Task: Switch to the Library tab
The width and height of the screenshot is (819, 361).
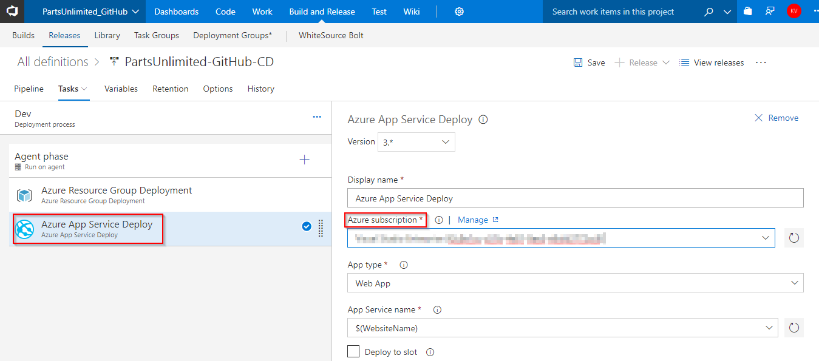Action: point(107,35)
